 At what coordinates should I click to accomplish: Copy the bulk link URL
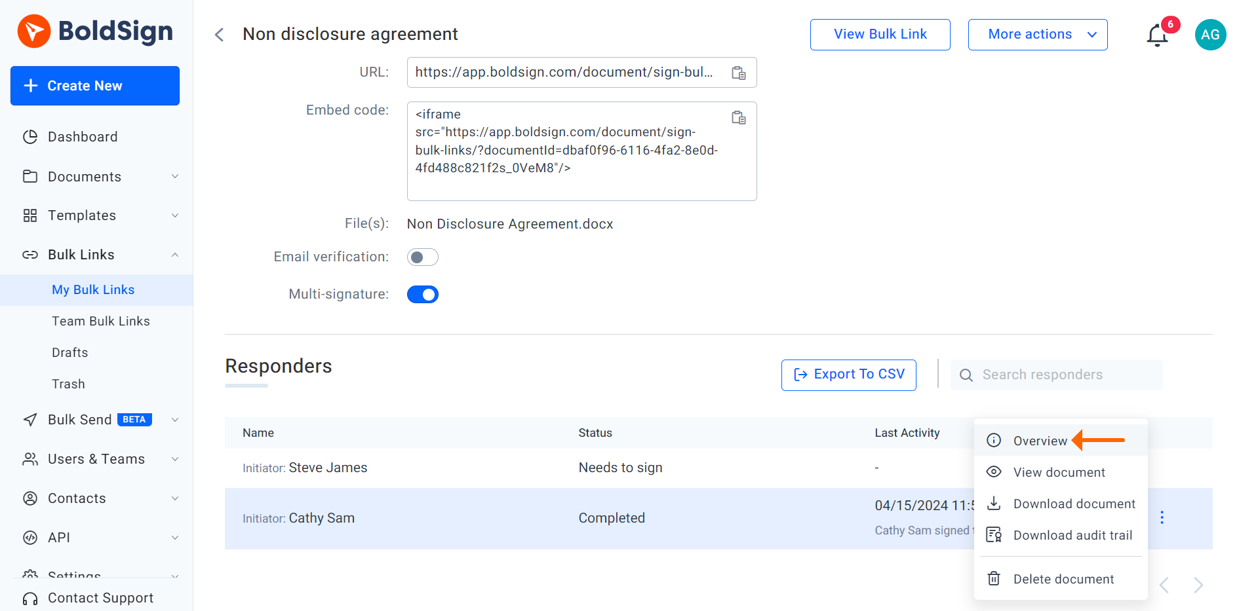[739, 73]
